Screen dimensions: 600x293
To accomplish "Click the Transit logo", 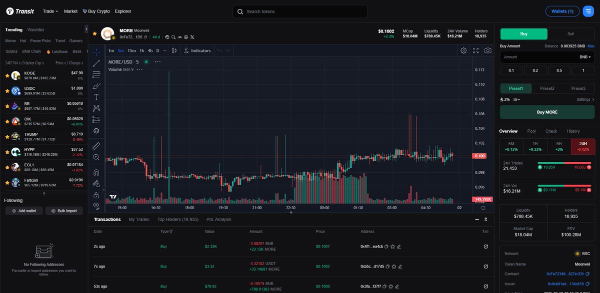I will pos(21,11).
